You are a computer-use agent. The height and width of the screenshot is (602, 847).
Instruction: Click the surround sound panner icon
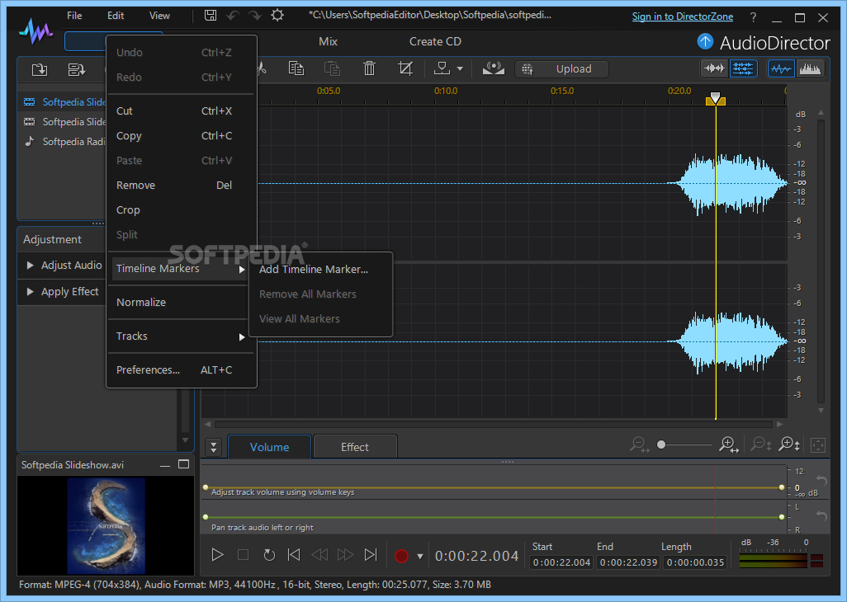pos(493,68)
